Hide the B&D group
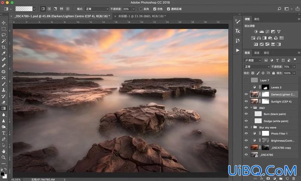The width and height of the screenshot is (301, 181). point(246,108)
